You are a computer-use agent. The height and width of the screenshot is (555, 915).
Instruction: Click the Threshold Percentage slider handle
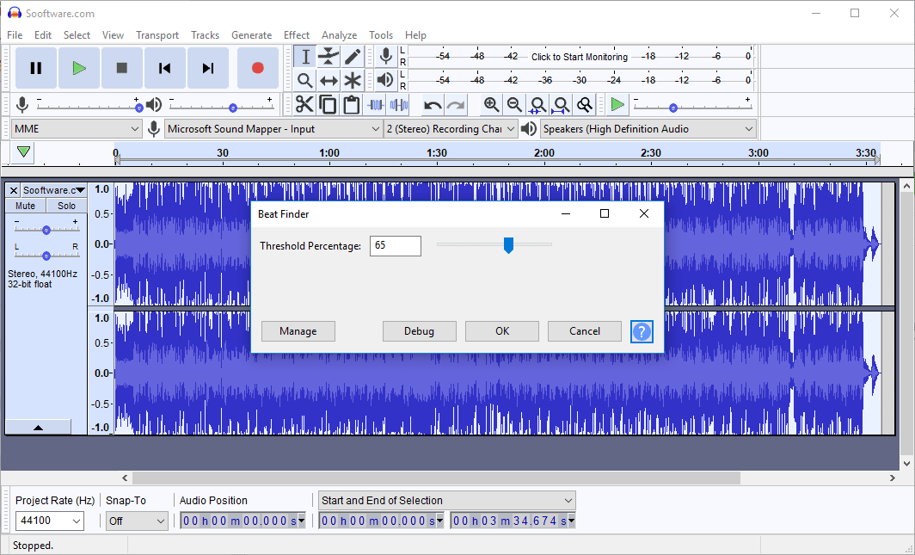pyautogui.click(x=508, y=244)
